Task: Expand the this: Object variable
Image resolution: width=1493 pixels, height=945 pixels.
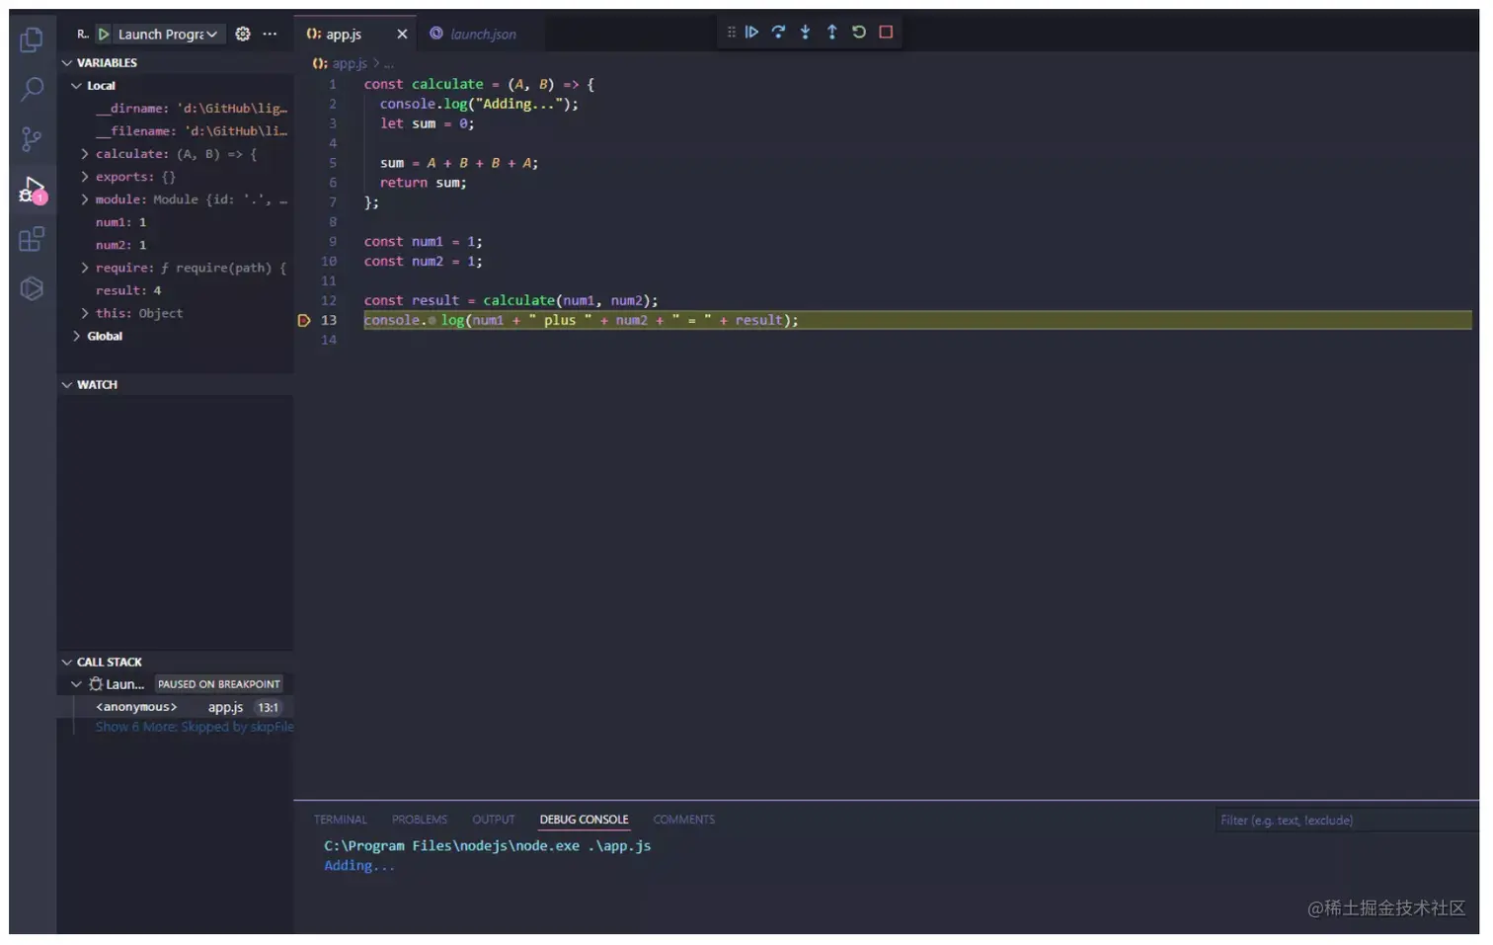Action: (x=85, y=313)
